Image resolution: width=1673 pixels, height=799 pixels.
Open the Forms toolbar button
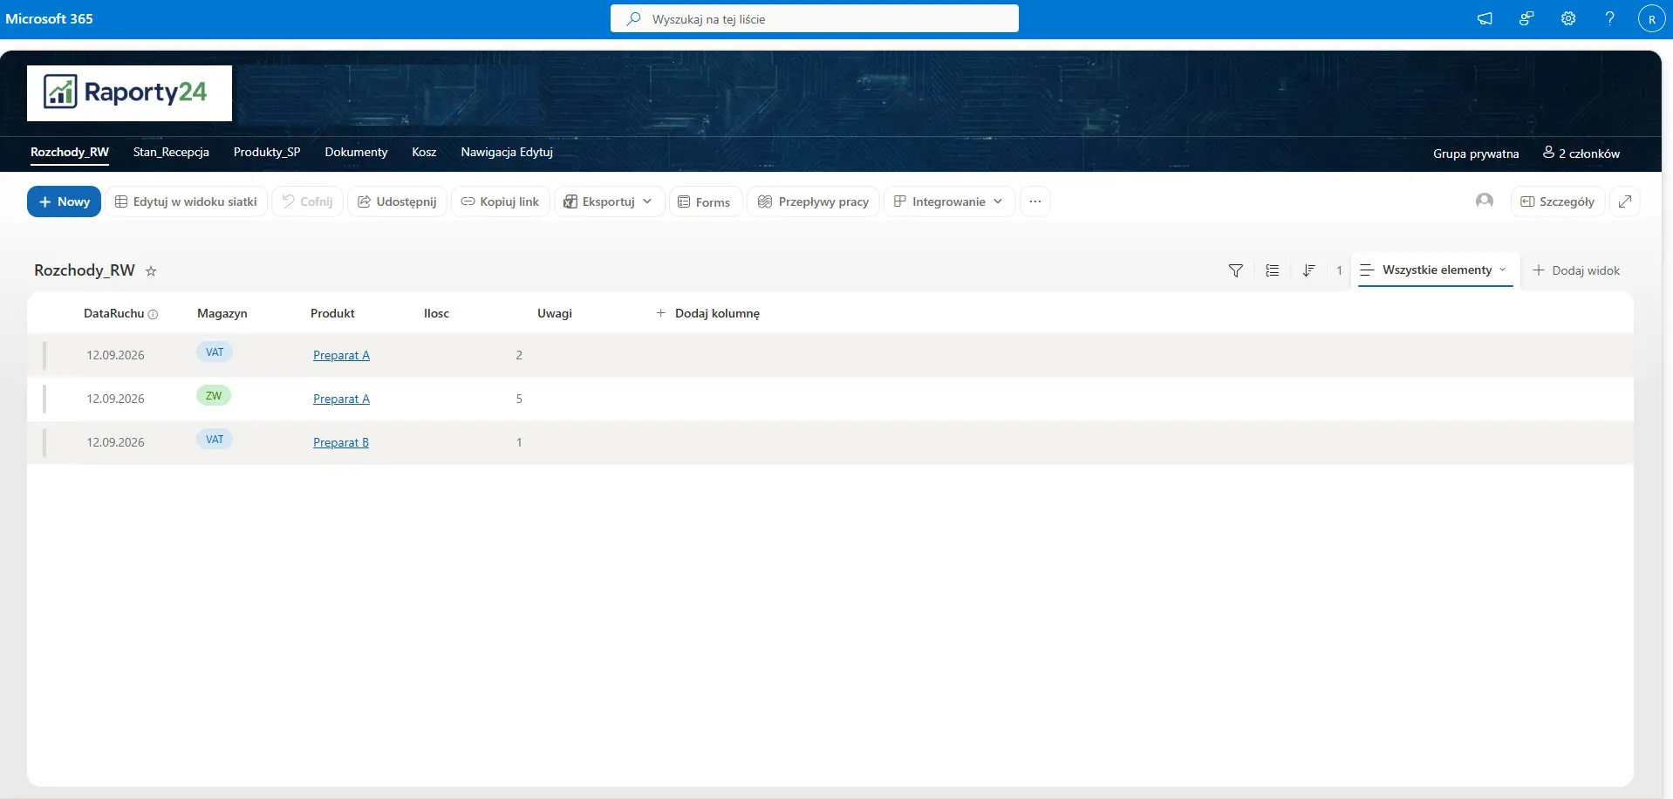705,201
